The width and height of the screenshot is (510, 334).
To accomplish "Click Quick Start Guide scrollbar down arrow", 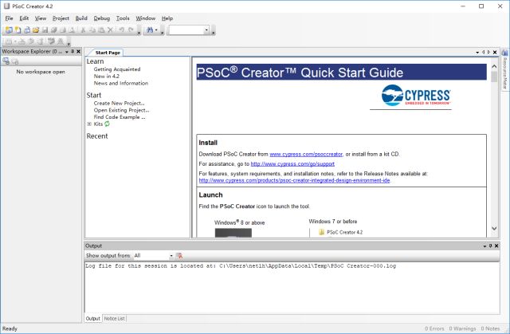I will click(x=494, y=229).
